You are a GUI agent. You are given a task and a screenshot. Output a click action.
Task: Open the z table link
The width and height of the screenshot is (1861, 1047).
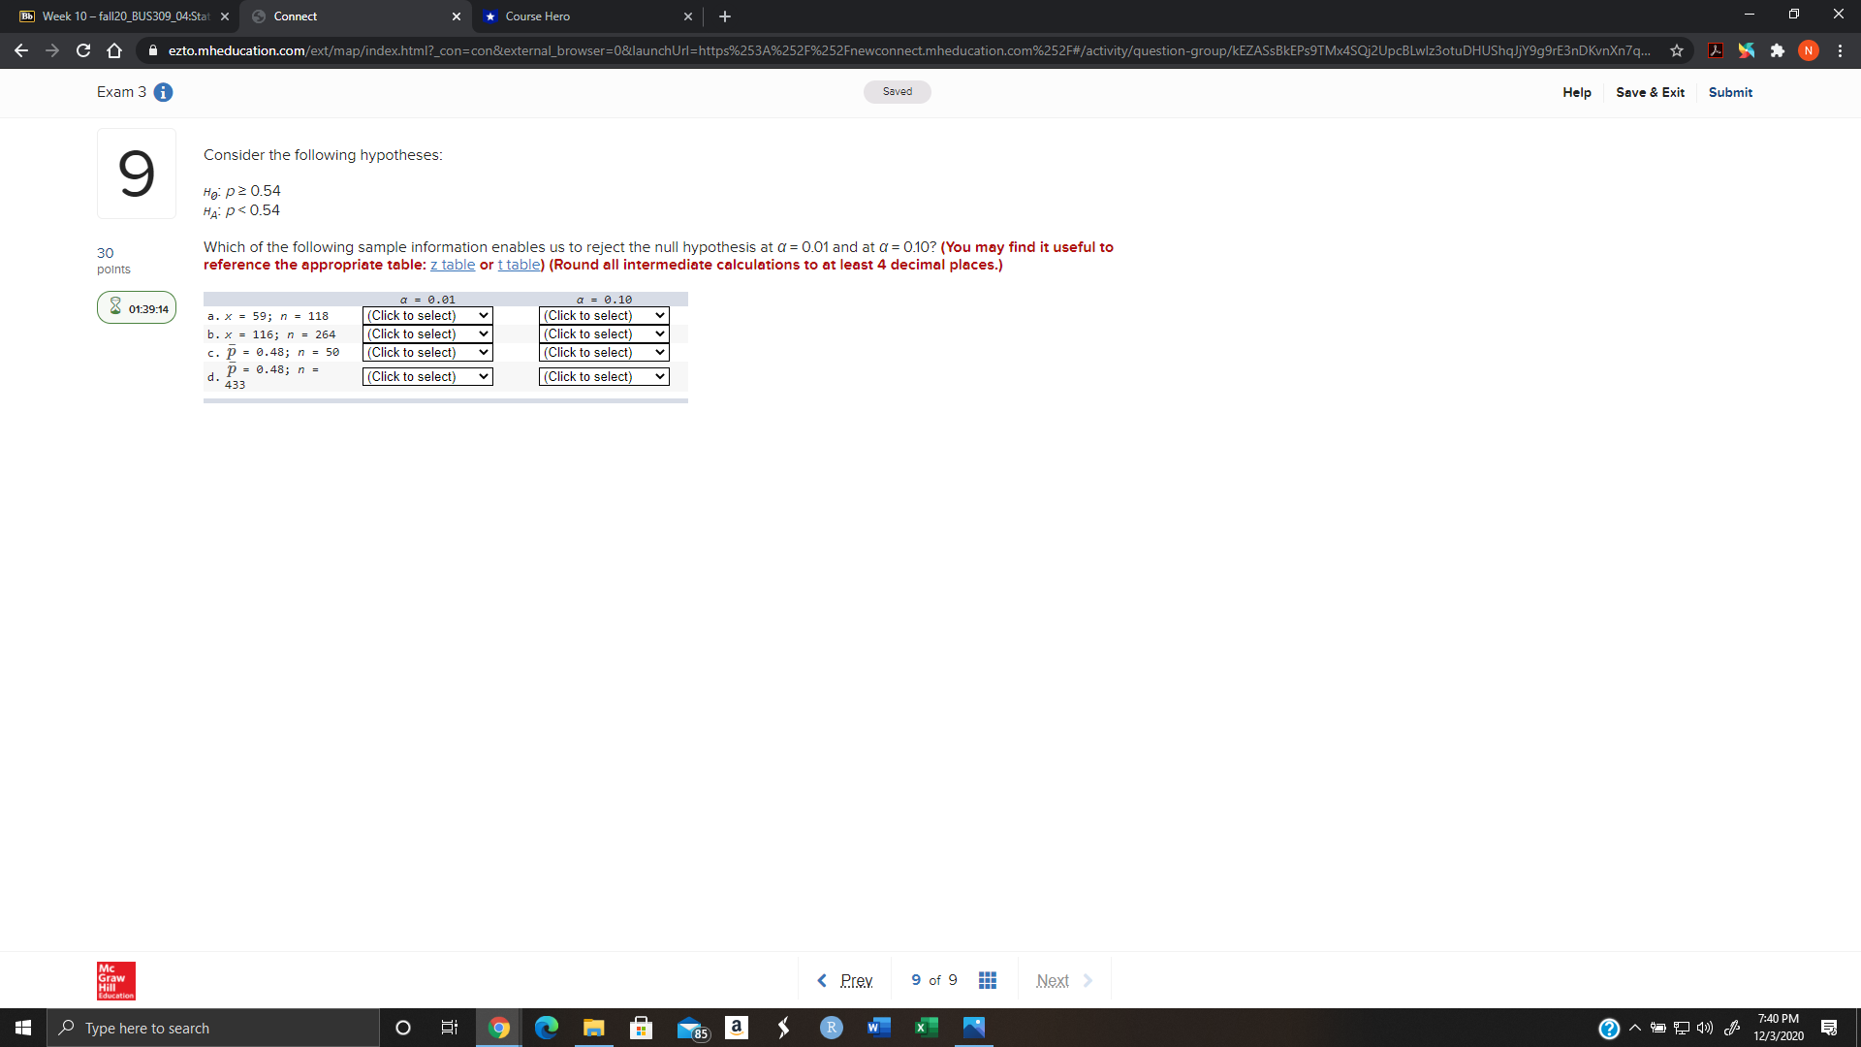452,264
